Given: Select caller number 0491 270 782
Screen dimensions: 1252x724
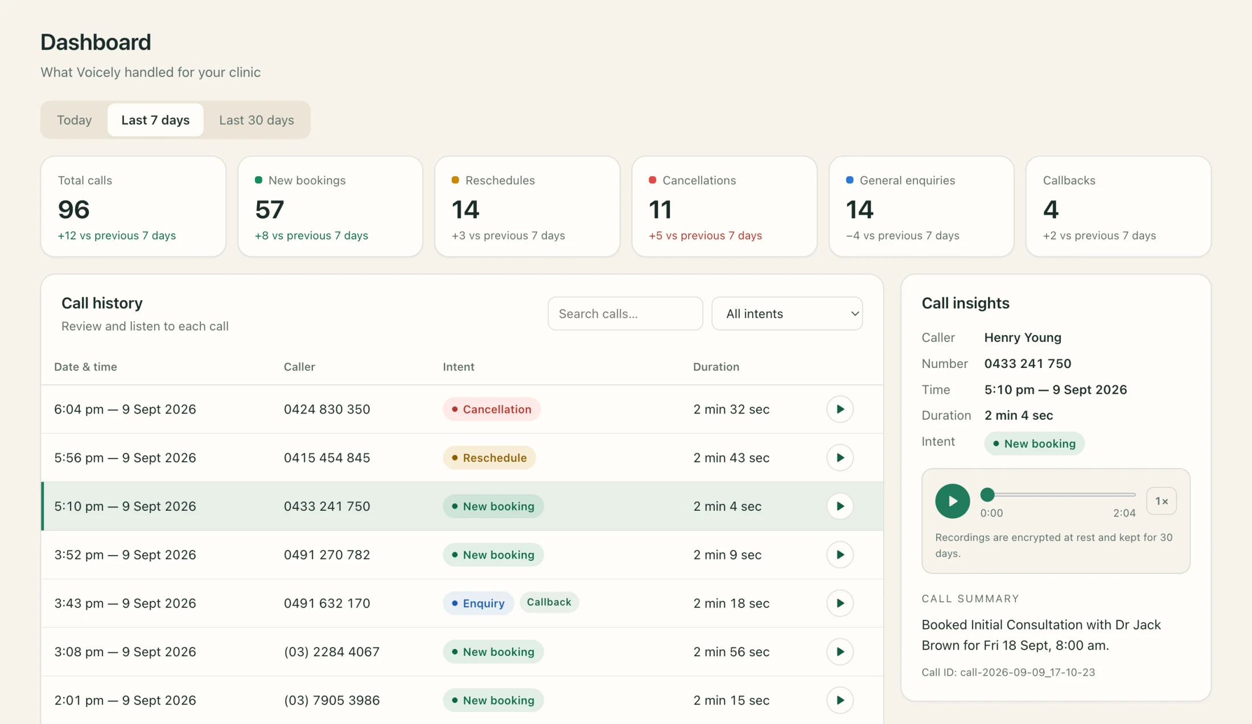Looking at the screenshot, I should click(327, 555).
